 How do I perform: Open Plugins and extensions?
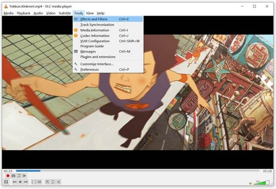[108, 57]
